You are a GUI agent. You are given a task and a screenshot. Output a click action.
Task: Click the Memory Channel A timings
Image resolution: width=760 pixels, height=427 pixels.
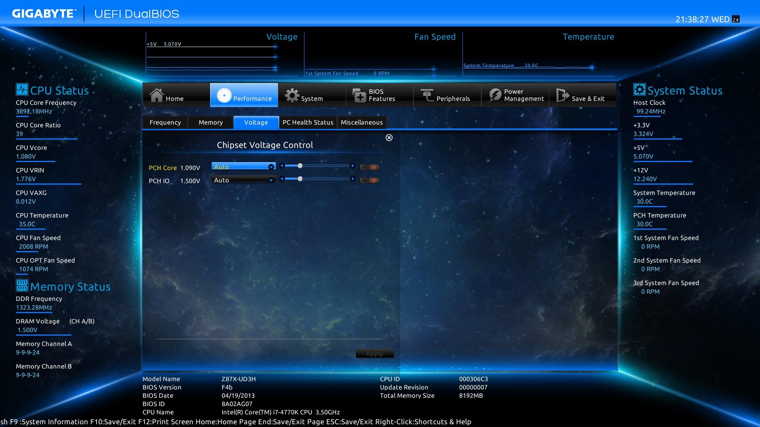pyautogui.click(x=28, y=352)
